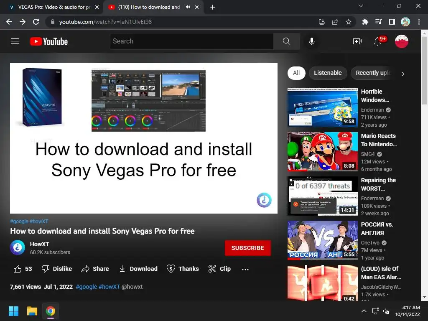Screen dimensions: 428x321
Task: Open the Chrome tab search dropdown
Action: (360, 6)
